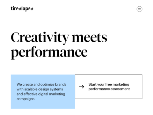This screenshot has height=115, width=153.
Task: Open the circular hamburger menu icon
Action: point(139,9)
